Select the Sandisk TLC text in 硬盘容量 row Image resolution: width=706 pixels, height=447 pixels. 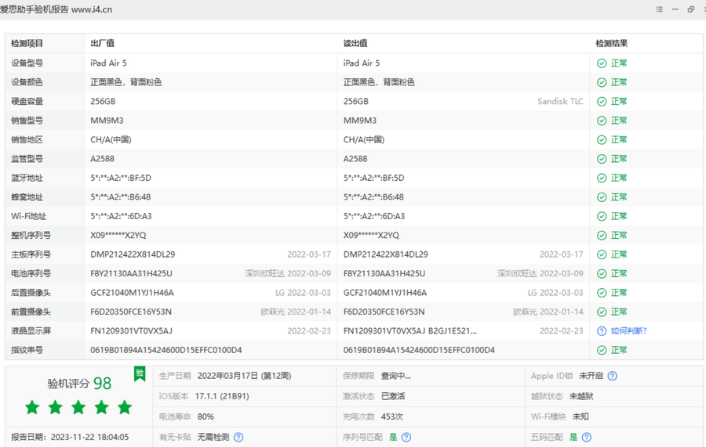click(x=560, y=102)
